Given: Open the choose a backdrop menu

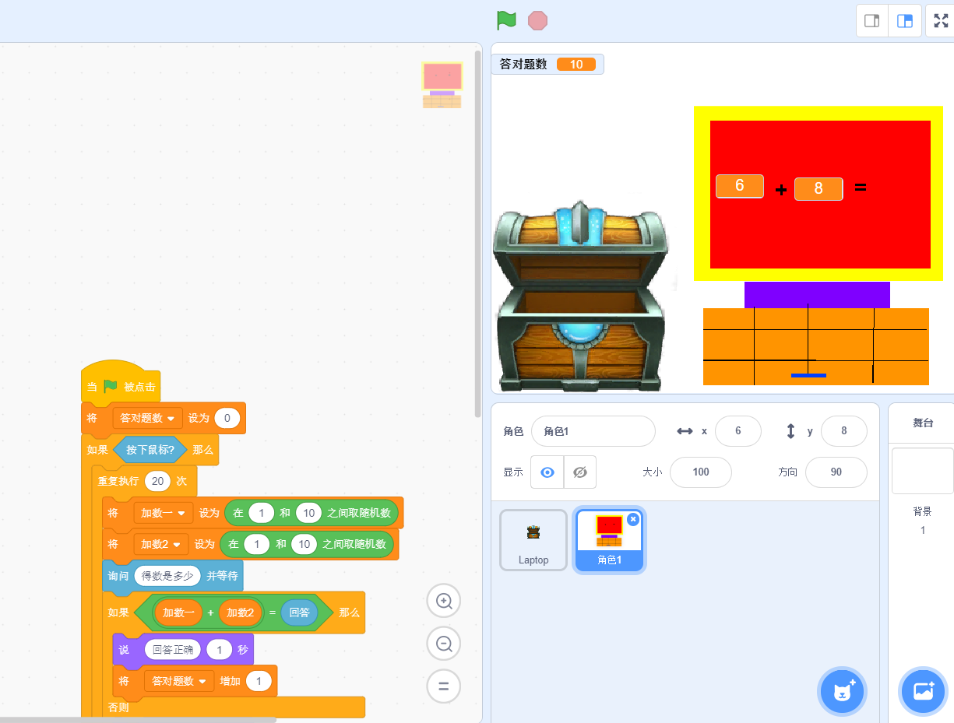Looking at the screenshot, I should (923, 691).
